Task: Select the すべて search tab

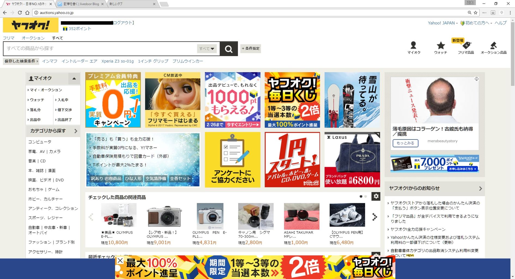Action: tap(57, 38)
